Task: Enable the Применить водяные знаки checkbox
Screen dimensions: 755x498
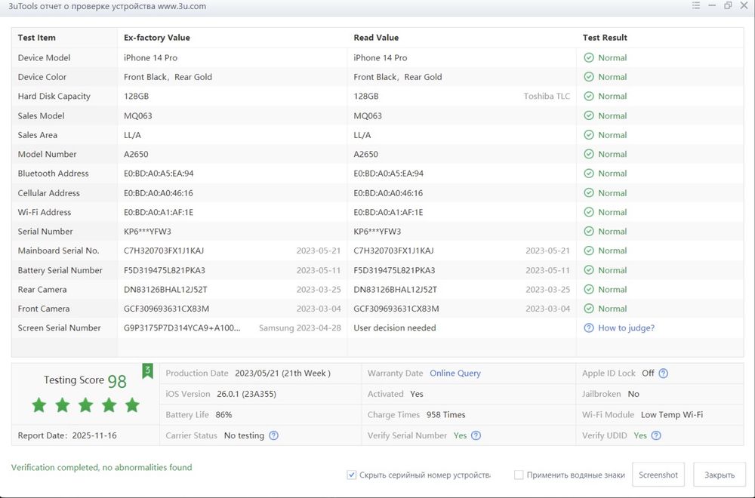Action: pos(519,475)
